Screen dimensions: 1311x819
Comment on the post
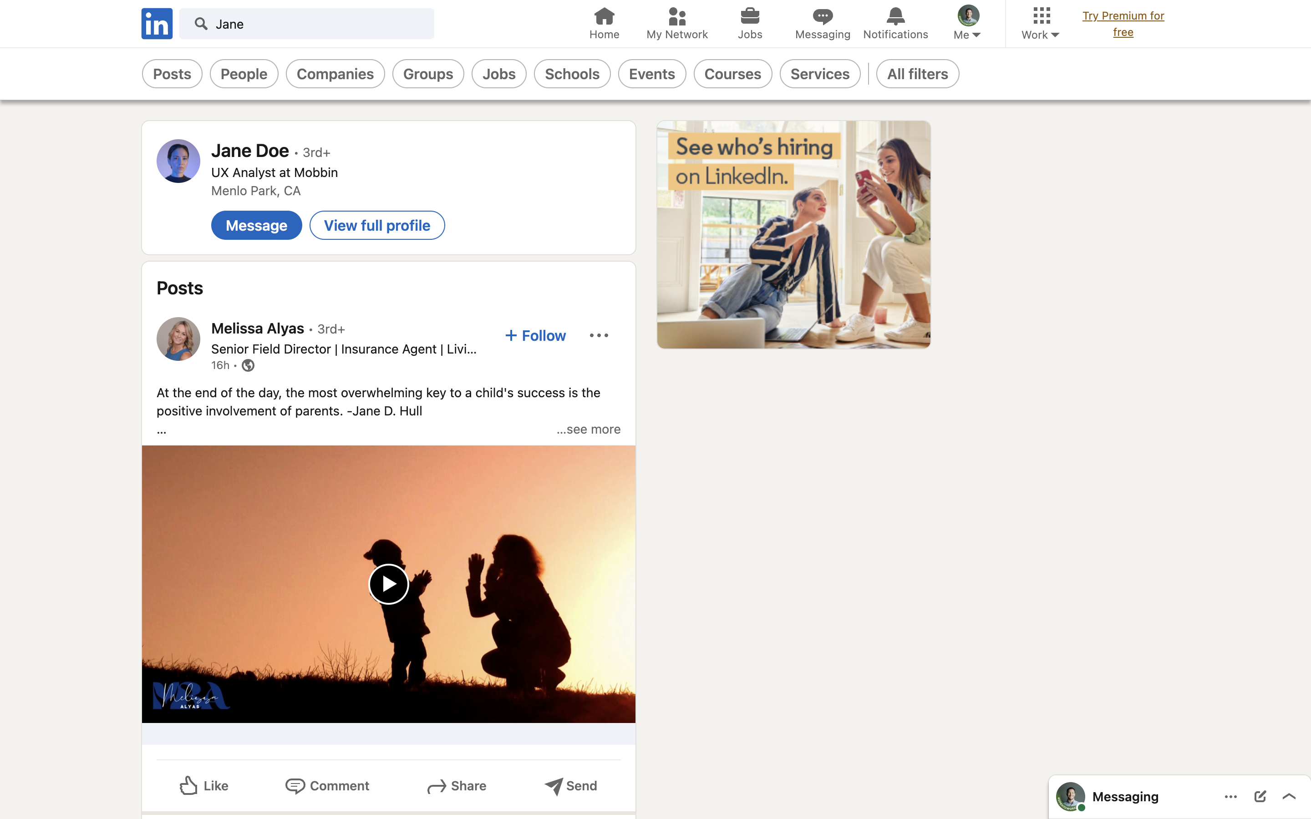tap(327, 785)
